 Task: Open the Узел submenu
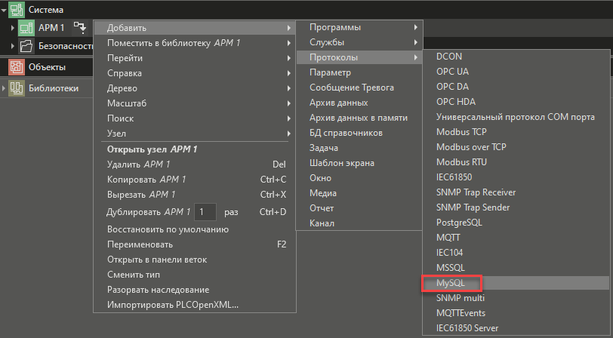pyautogui.click(x=195, y=134)
